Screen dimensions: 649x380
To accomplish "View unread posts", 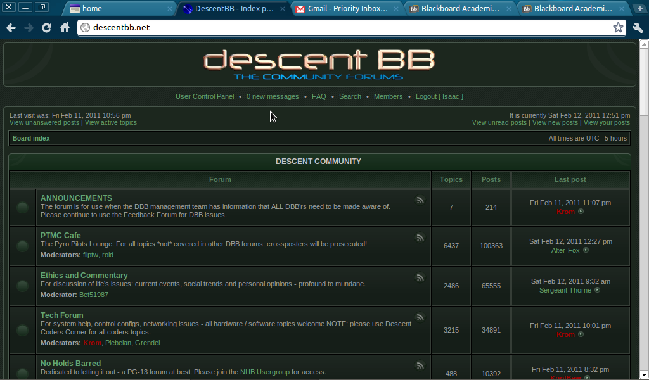I will [499, 122].
